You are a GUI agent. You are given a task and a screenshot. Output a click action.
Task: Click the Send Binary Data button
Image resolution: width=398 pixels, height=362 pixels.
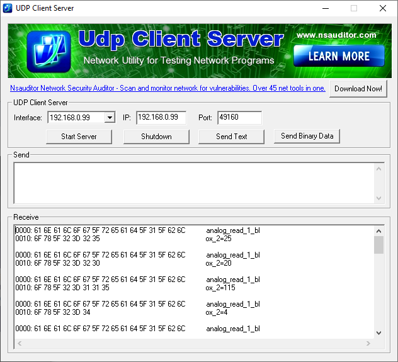pos(307,136)
